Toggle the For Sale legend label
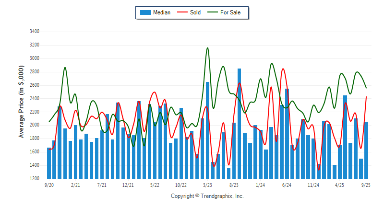Image resolution: width=384 pixels, height=208 pixels. tap(230, 12)
